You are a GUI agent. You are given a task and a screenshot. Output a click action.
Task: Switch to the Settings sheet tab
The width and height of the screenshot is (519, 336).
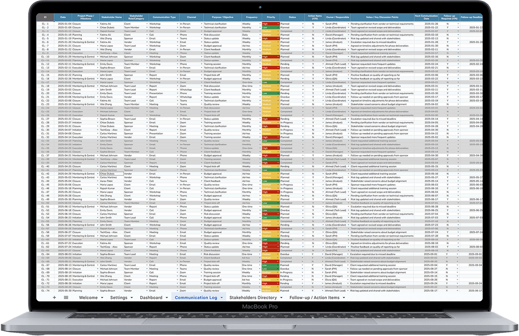[118, 298]
